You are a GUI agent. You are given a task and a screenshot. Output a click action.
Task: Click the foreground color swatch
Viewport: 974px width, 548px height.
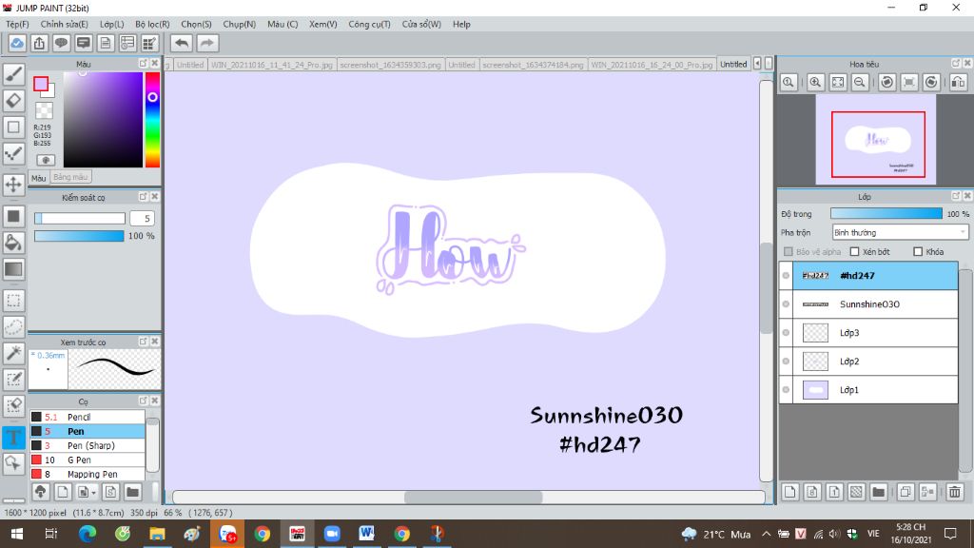tap(41, 84)
